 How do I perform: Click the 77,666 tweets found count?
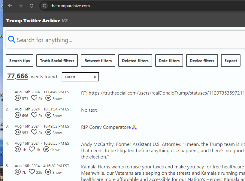click(x=32, y=76)
